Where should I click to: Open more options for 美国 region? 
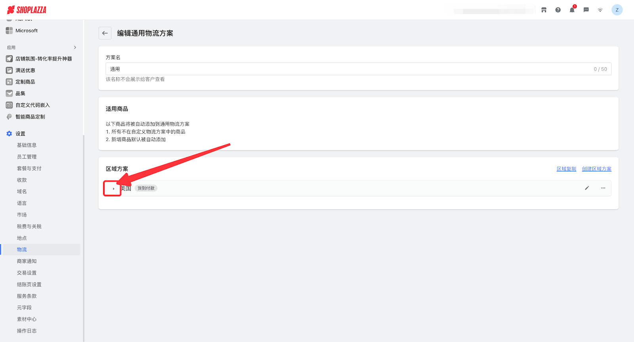click(x=603, y=188)
